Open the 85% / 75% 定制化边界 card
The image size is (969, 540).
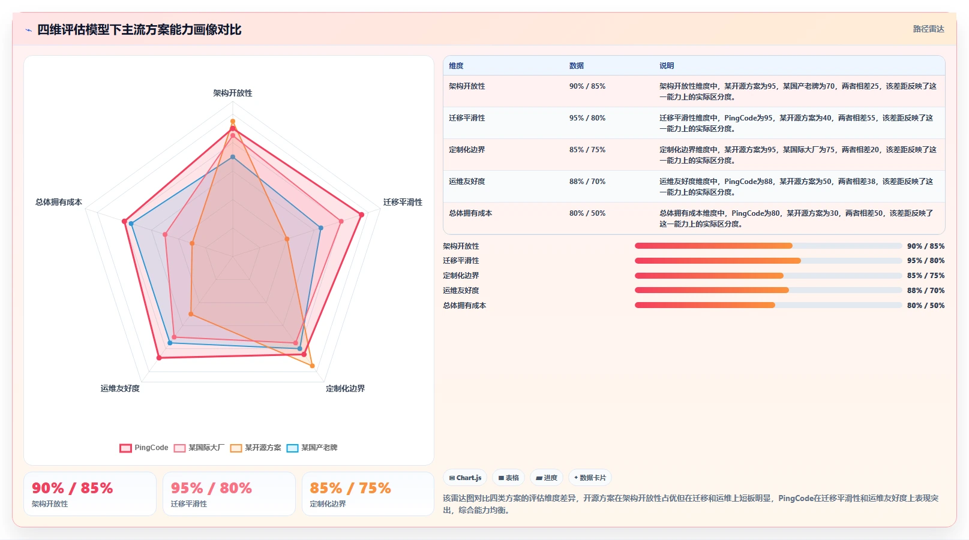[368, 494]
